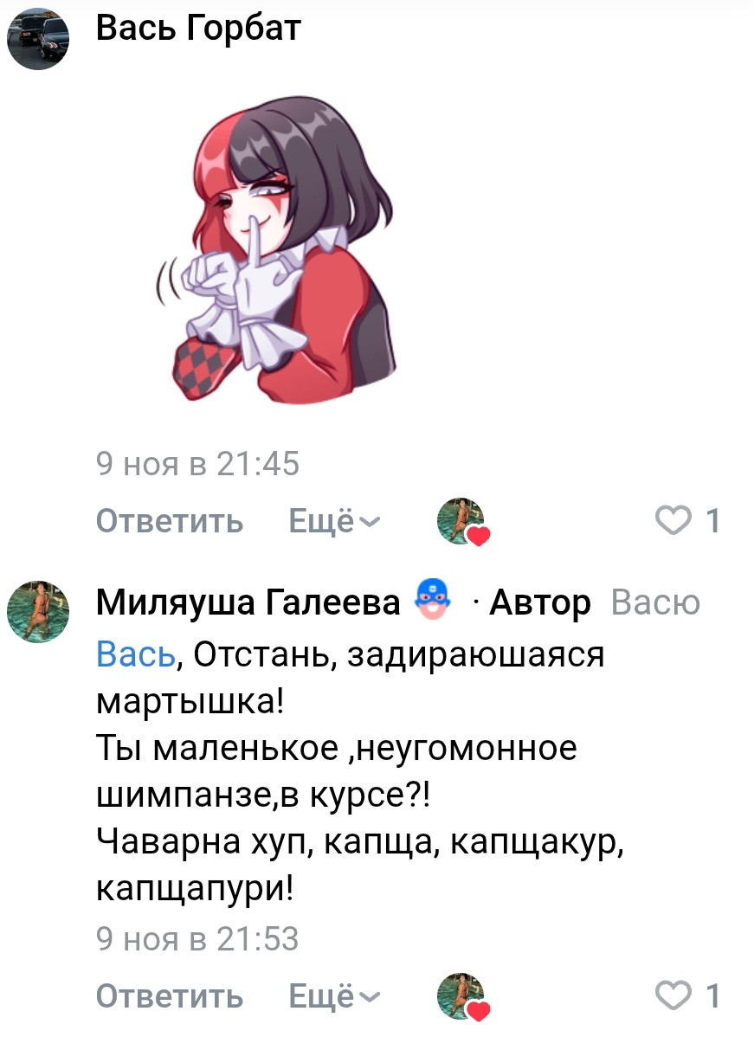Expand Ещё options under Миляуша's reply
The width and height of the screenshot is (754, 1037).
(334, 996)
